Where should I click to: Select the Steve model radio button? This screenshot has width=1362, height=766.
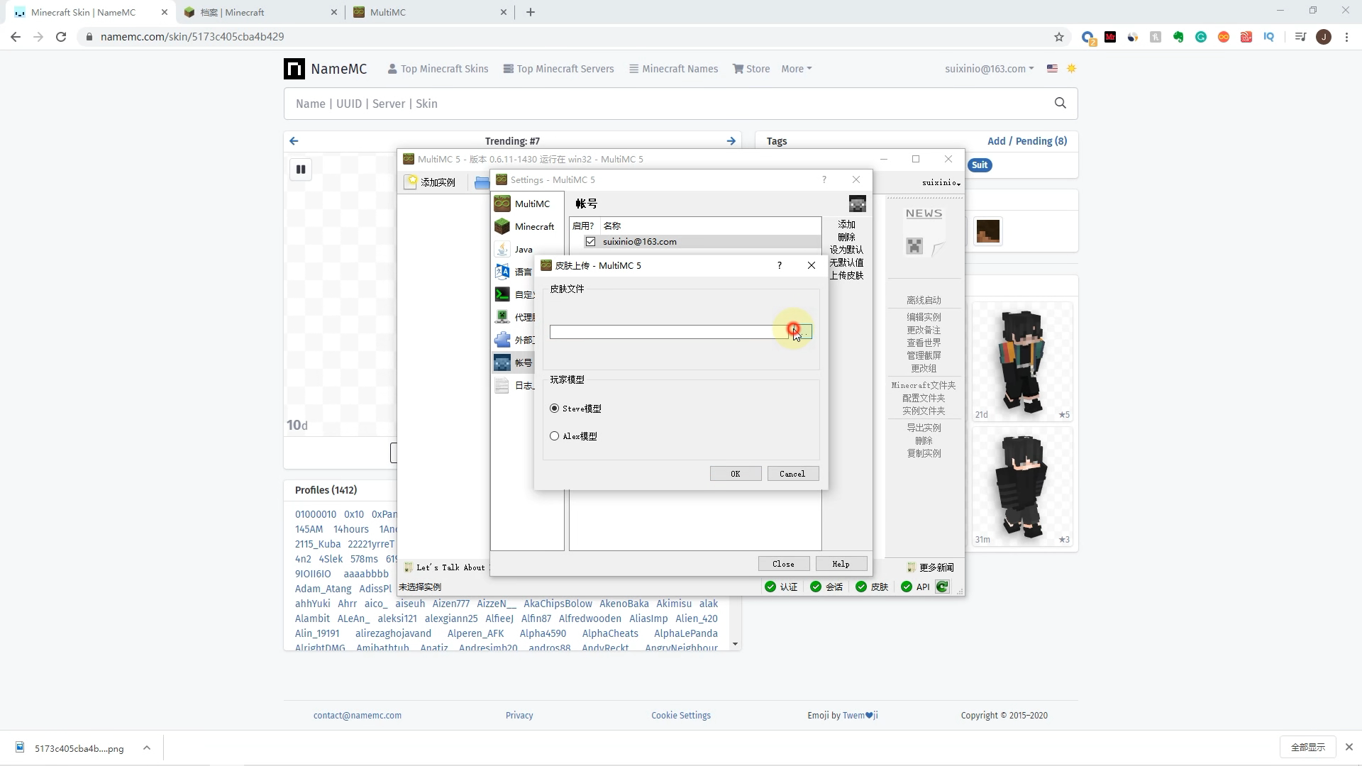[555, 409]
